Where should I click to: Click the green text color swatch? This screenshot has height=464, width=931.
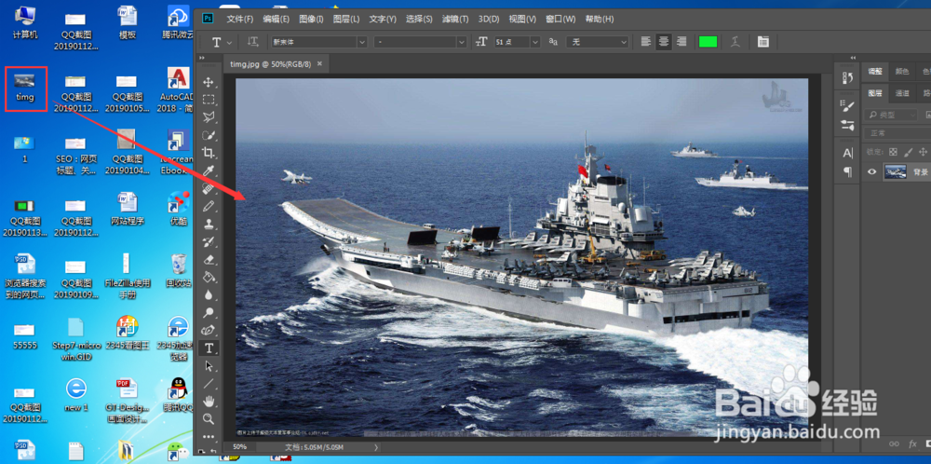pos(708,42)
